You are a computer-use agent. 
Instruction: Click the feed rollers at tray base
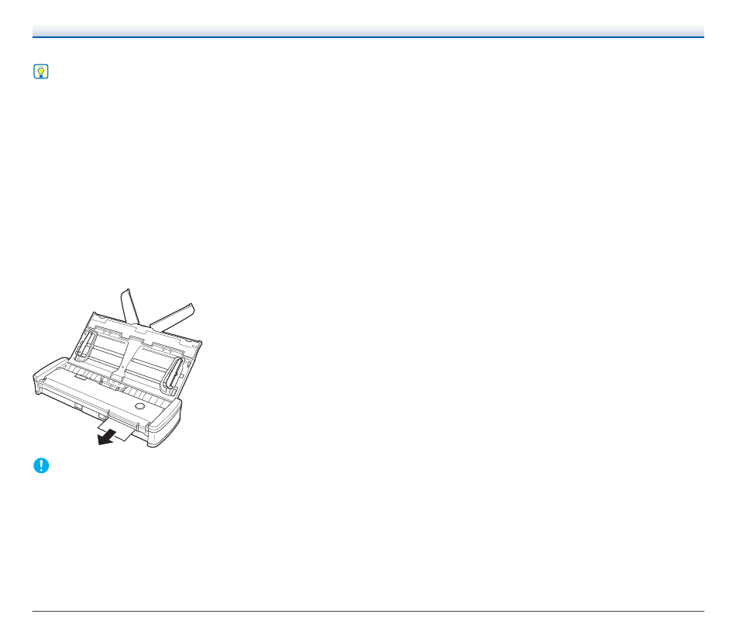coord(111,383)
